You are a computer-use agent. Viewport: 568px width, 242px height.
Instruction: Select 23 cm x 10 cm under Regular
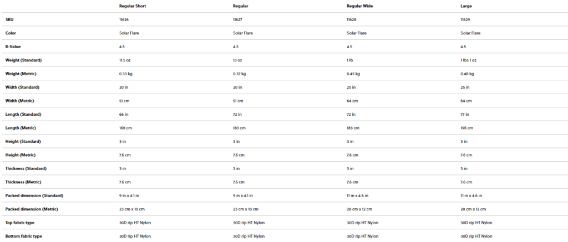[246, 209]
